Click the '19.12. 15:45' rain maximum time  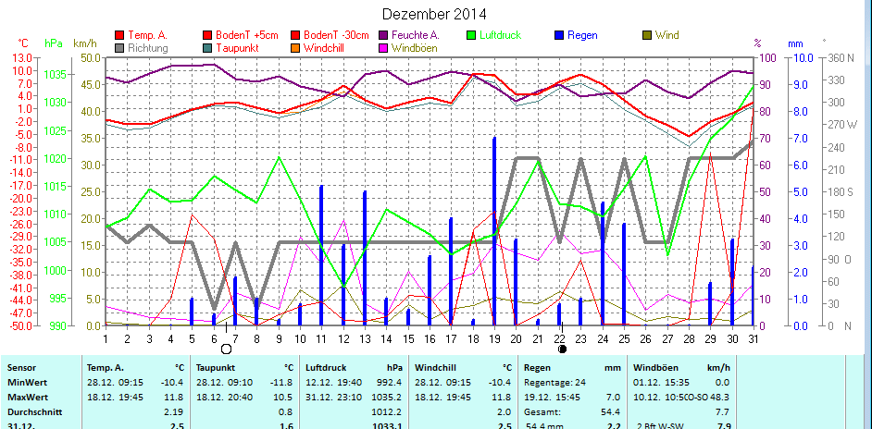click(x=552, y=398)
